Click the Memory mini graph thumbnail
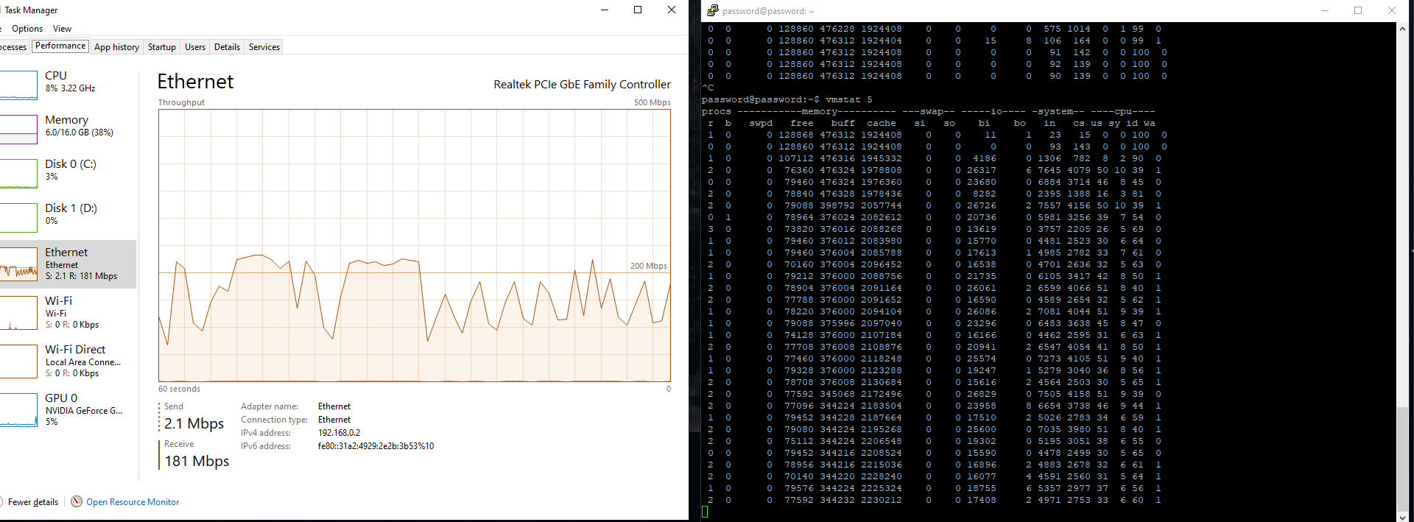Screen dimensions: 1414x522 click(18, 129)
